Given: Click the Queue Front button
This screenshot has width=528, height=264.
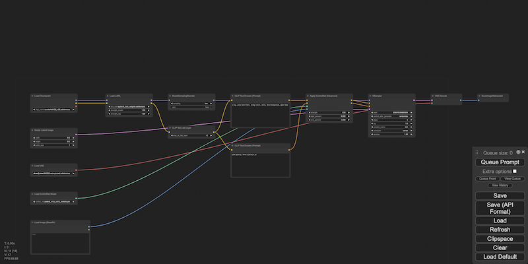Looking at the screenshot, I should tap(487, 179).
